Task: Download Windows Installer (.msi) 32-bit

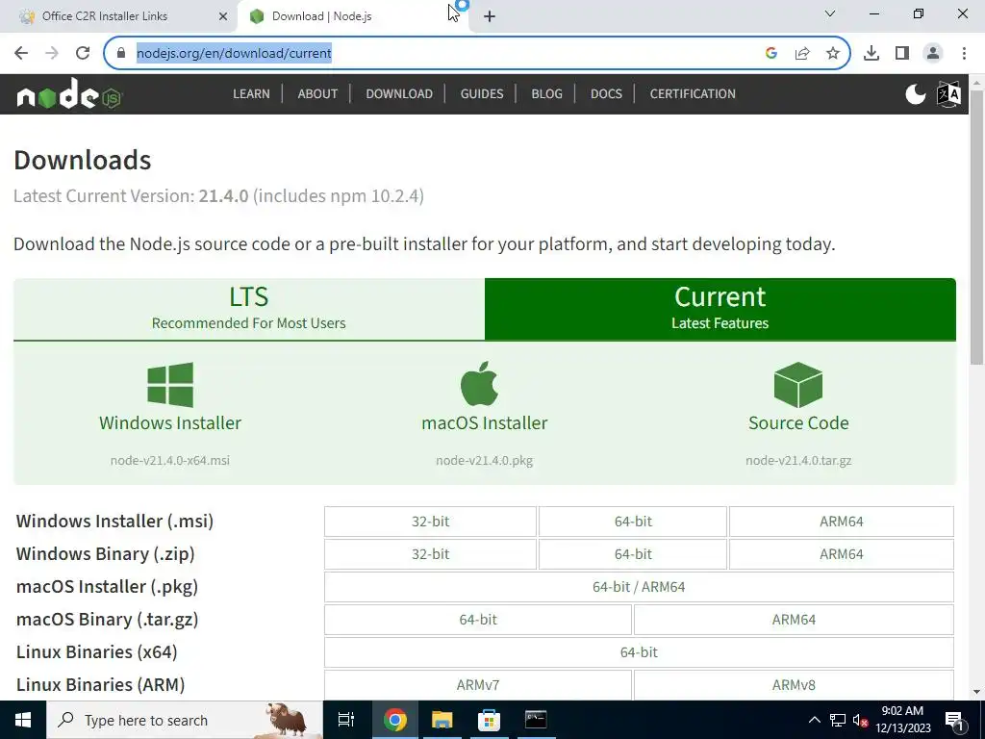Action: pos(430,522)
